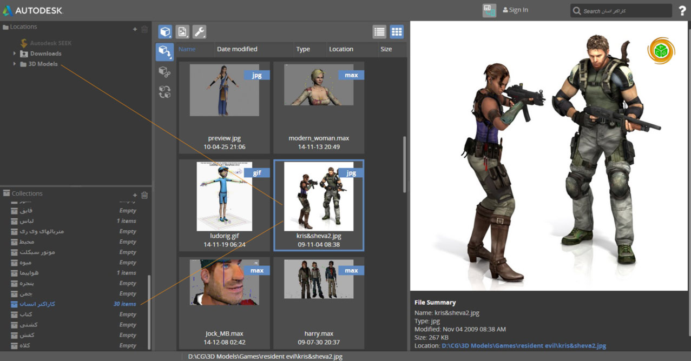Select the 'کتاب' collection
The height and width of the screenshot is (361, 691).
[26, 315]
